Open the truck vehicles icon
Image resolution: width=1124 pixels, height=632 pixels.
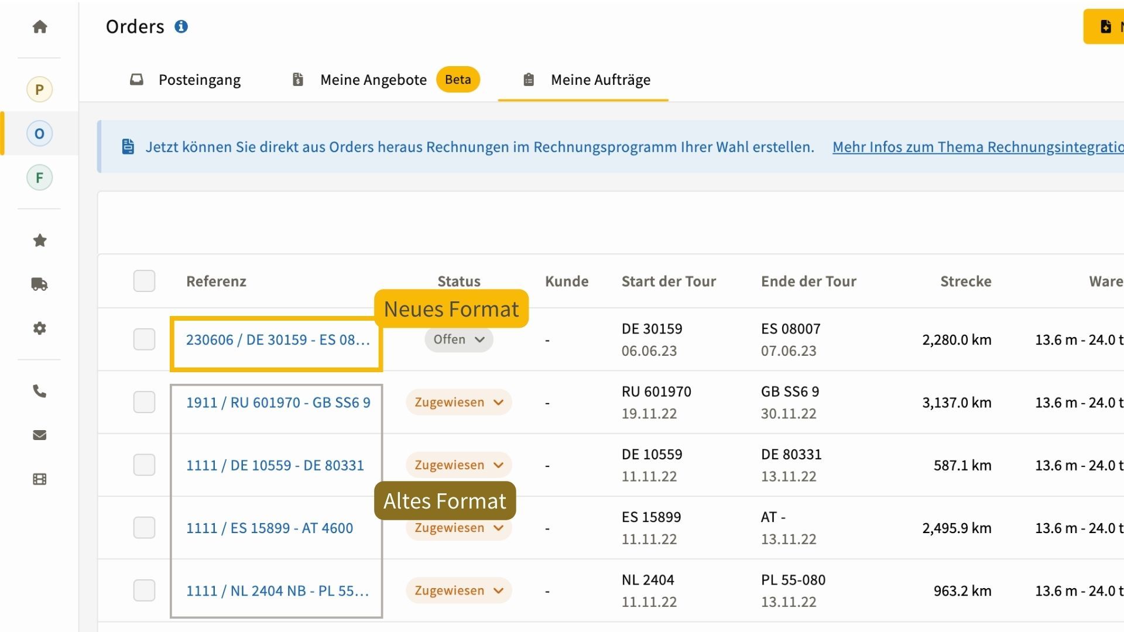[x=39, y=284]
